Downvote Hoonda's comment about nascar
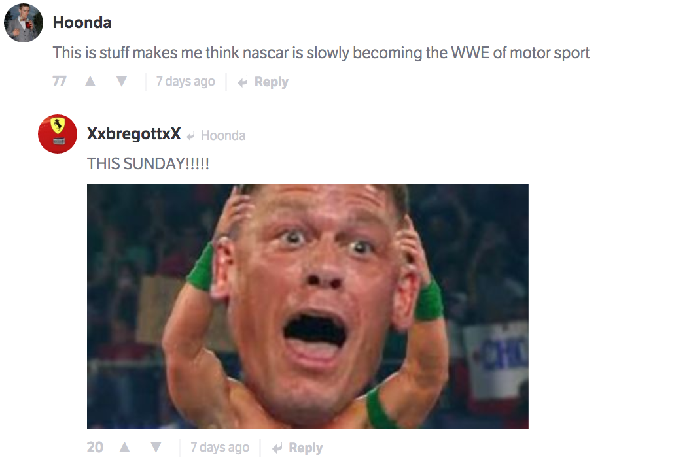689x466 pixels. click(122, 81)
